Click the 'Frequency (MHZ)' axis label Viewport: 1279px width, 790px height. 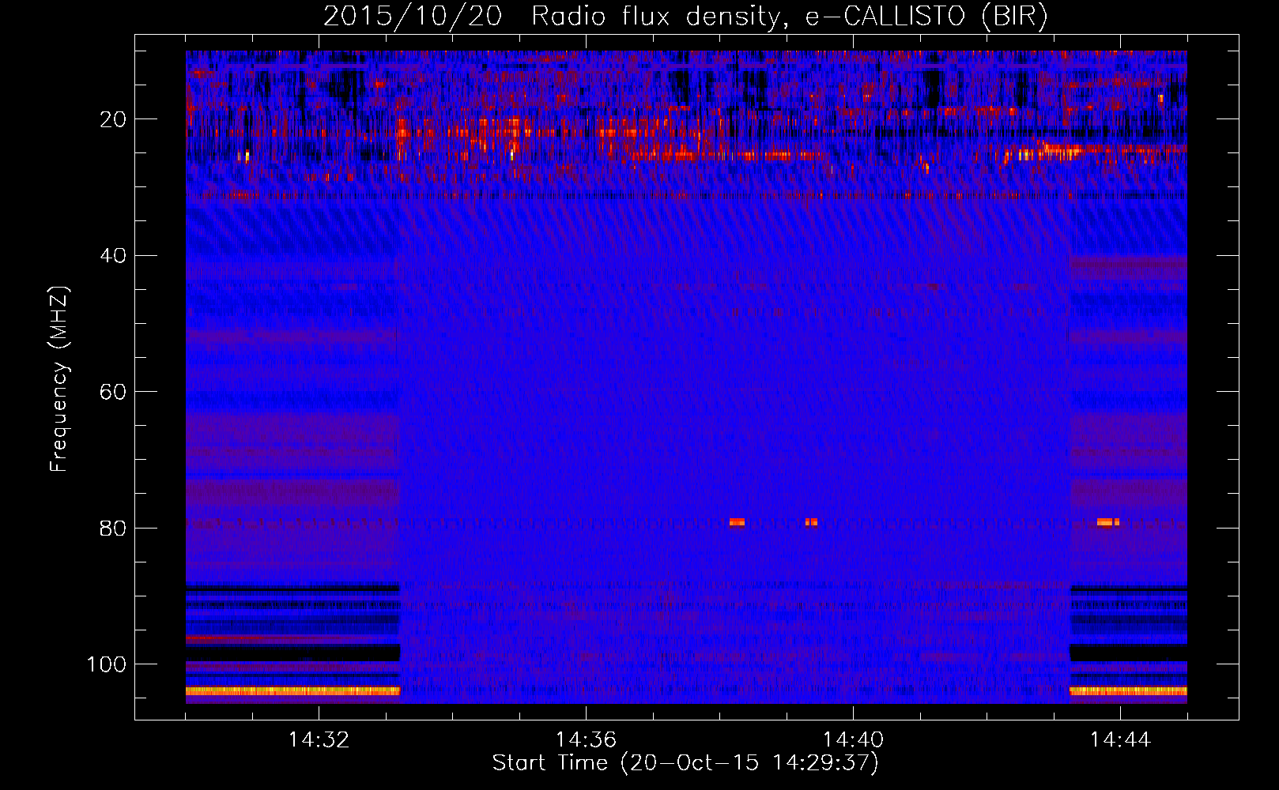pos(59,379)
